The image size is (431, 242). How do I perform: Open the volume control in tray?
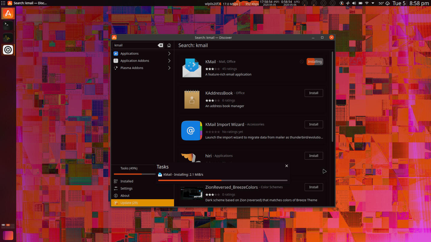click(x=354, y=3)
